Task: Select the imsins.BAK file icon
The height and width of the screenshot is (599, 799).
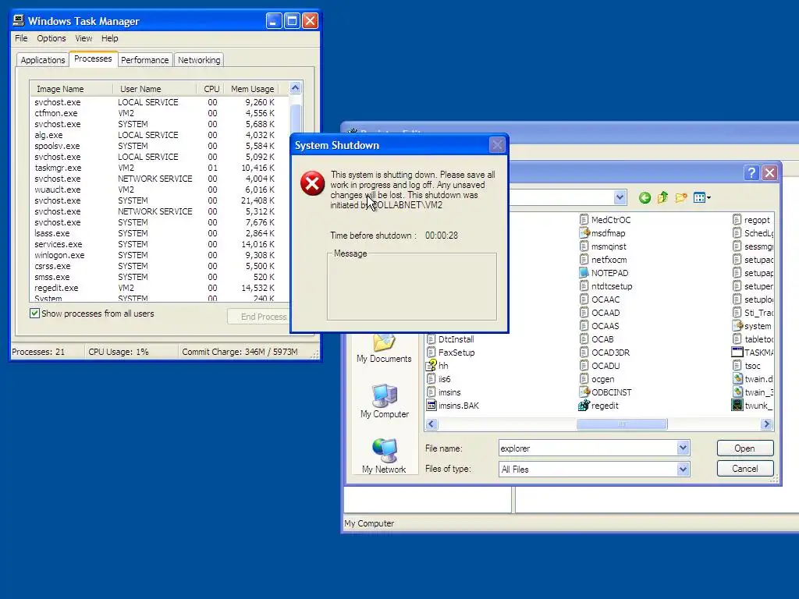Action: click(431, 406)
